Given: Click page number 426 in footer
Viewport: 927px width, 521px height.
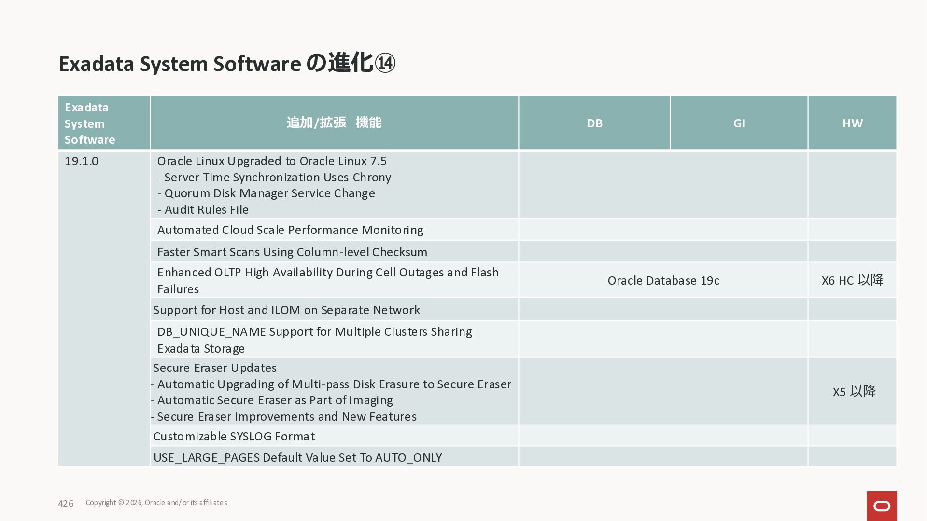Looking at the screenshot, I should pyautogui.click(x=66, y=504).
